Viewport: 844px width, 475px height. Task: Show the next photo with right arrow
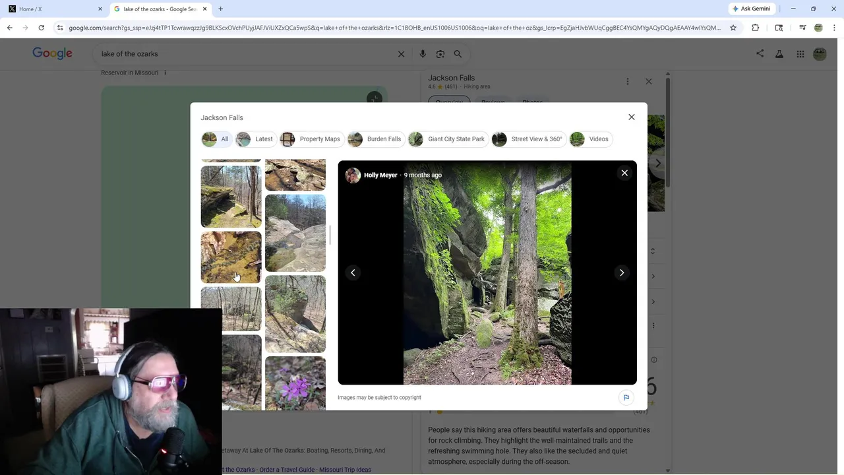coord(621,272)
